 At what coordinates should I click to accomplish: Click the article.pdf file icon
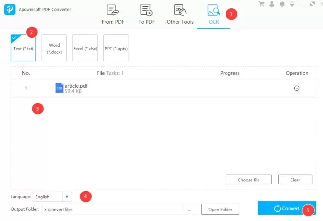click(59, 88)
